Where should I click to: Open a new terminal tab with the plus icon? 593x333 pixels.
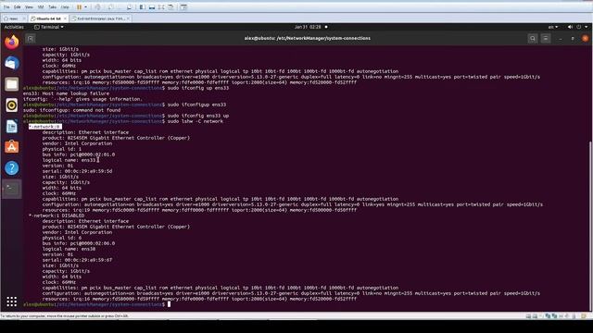(x=31, y=38)
